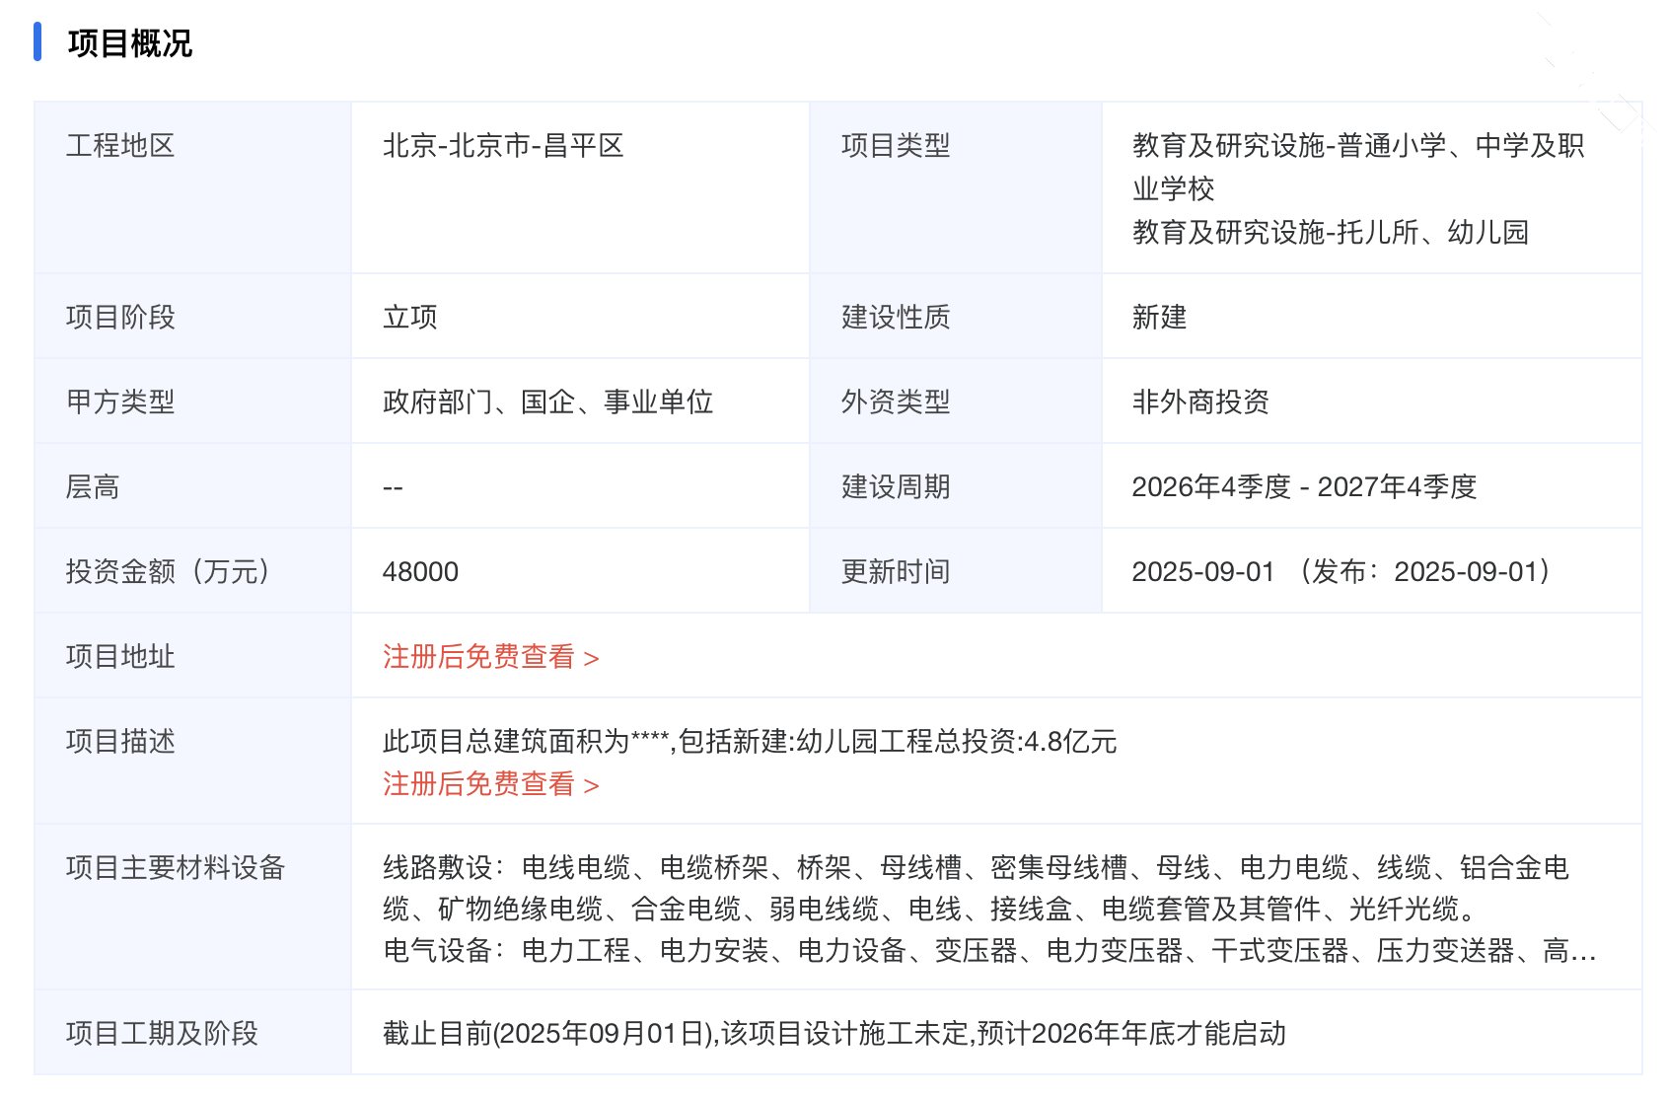
Task: Click the 立项 project stage value
Action: tap(409, 318)
